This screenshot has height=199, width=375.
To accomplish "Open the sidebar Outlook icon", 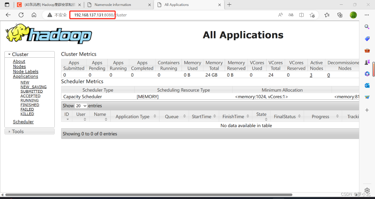I will coord(367,85).
